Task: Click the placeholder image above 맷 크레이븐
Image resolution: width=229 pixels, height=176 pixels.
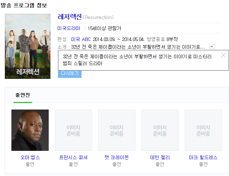Action: pyautogui.click(x=117, y=130)
